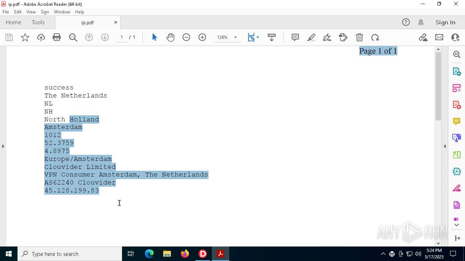This screenshot has width=465, height=261.
Task: Hide the right pane using arrow
Action: [x=445, y=146]
